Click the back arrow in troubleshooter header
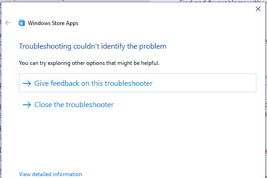Viewport: 267px width, 178px height. (8, 23)
